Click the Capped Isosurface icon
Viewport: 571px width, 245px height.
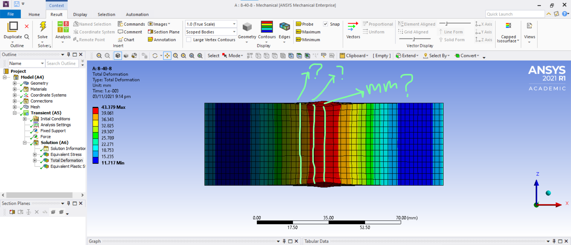508,26
